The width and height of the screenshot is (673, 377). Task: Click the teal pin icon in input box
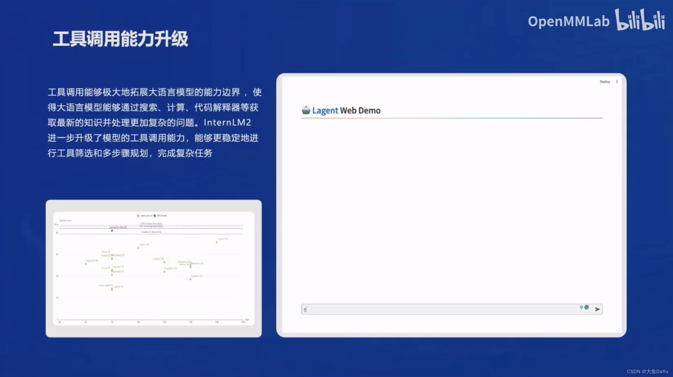[581, 307]
